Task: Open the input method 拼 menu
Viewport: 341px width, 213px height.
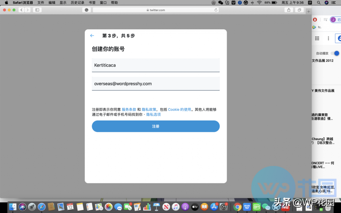Action: pos(310,3)
